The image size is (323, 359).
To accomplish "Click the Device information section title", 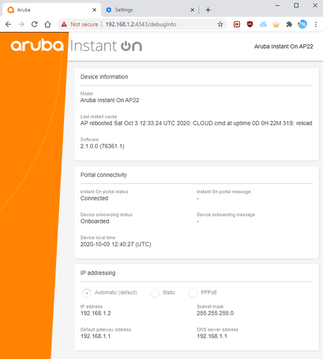I will 104,77.
